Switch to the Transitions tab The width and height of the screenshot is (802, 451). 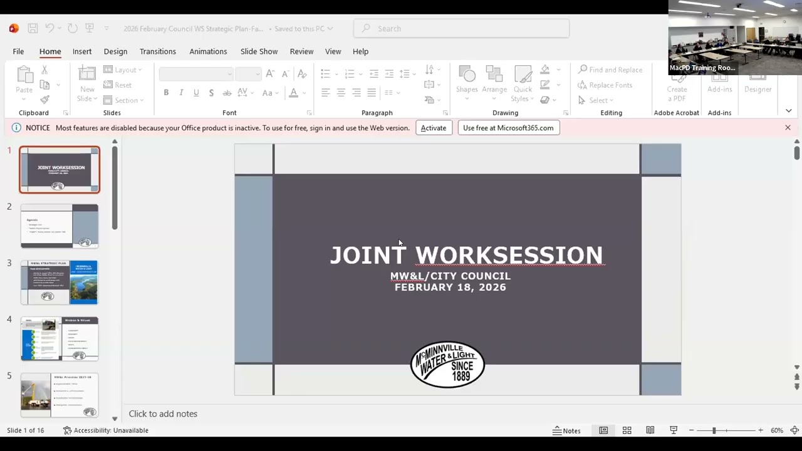[x=158, y=51]
